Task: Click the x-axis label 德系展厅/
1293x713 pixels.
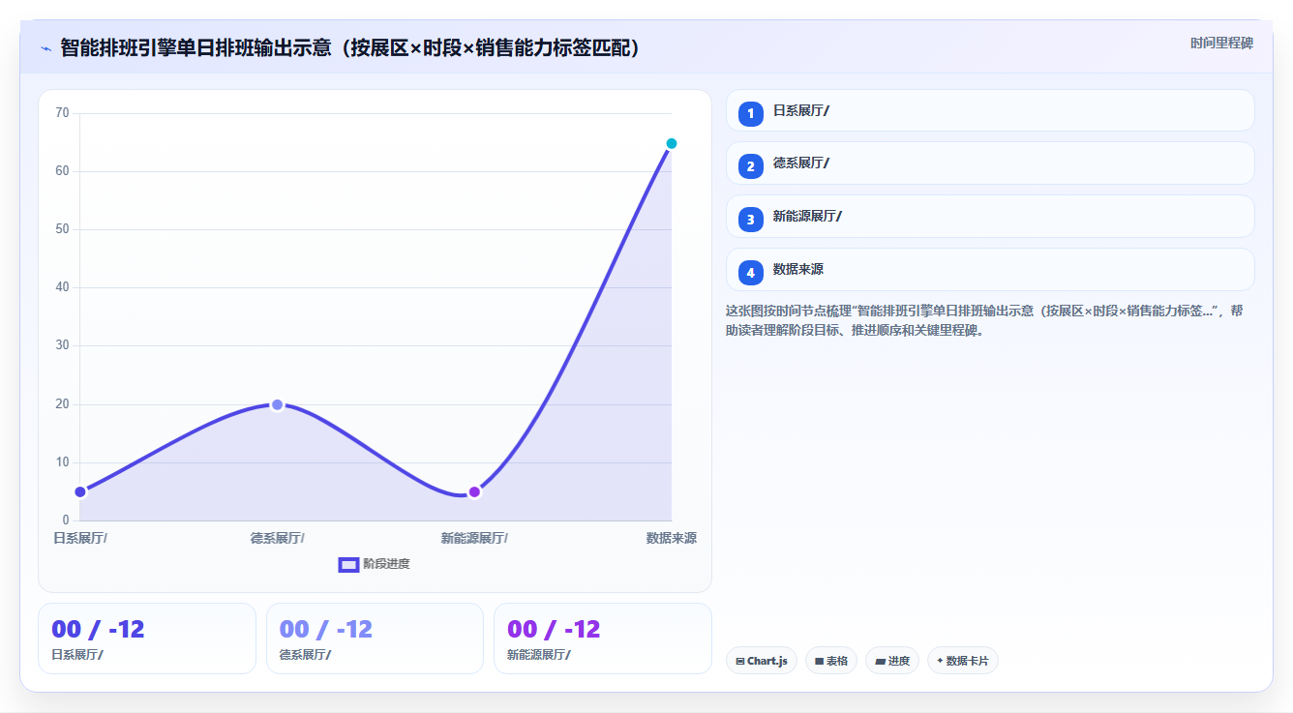Action: pos(277,538)
